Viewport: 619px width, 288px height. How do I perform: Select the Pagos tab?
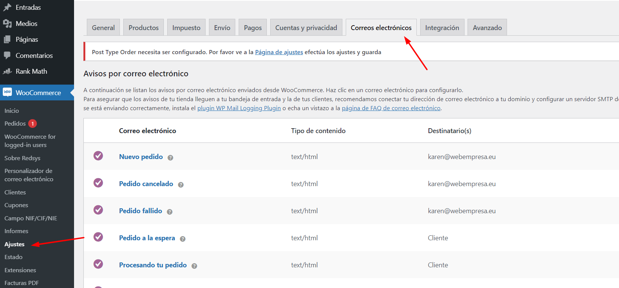(253, 27)
